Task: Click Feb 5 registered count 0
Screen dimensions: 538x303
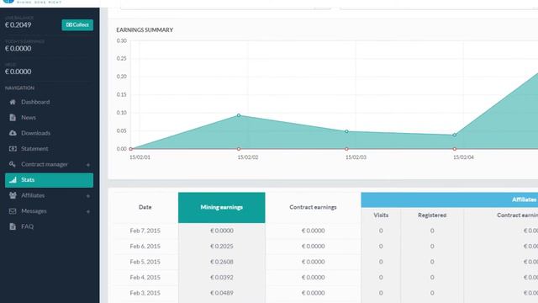Action: 432,262
